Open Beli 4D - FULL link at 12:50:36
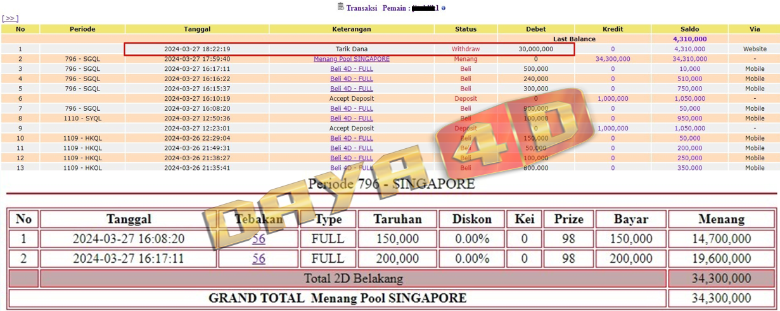780x311 pixels. point(352,118)
